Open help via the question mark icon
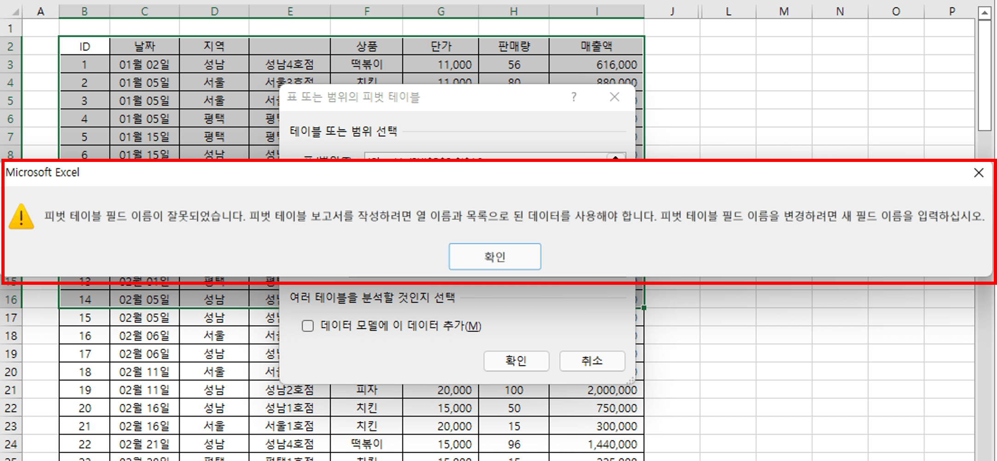The image size is (997, 461). (x=573, y=97)
